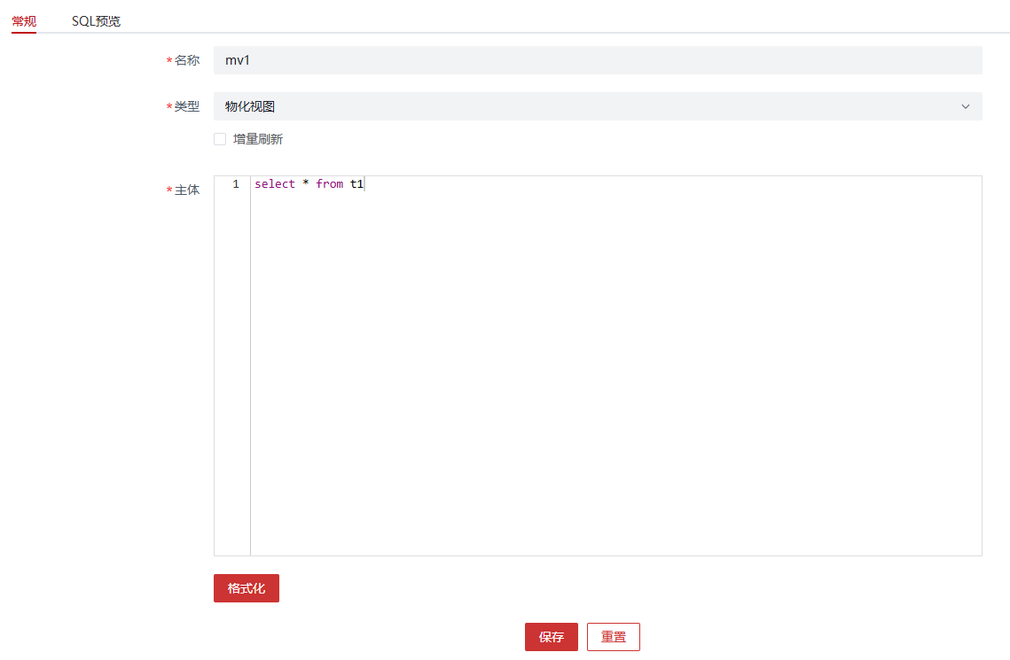
Task: Click the chevron arrow of 类型 selector
Action: point(965,106)
